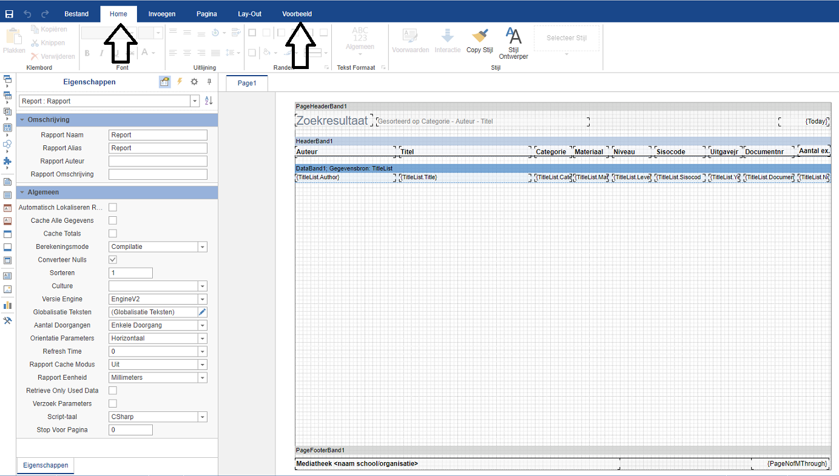Click the properties panel gear icon
This screenshot has width=839, height=476.
click(x=194, y=82)
